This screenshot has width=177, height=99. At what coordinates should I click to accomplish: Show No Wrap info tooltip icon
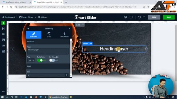pos(57,57)
